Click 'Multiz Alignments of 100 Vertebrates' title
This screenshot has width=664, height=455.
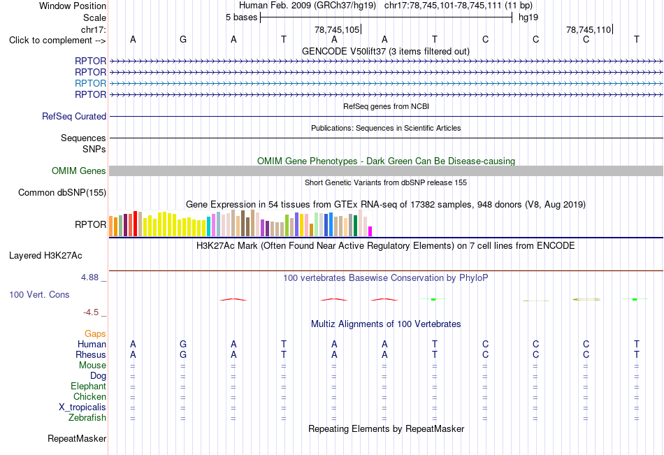pyautogui.click(x=386, y=324)
